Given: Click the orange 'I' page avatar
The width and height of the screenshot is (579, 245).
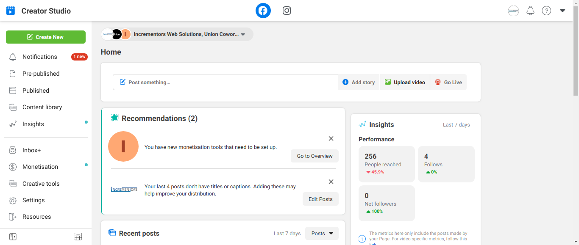Looking at the screenshot, I should 123,146.
